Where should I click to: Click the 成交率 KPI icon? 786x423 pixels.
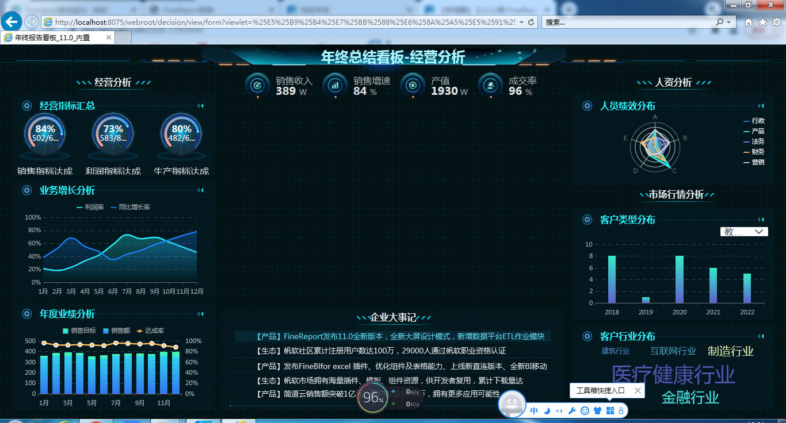click(490, 85)
